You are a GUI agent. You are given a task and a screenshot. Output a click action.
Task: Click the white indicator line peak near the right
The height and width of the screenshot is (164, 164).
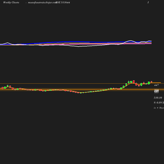click(131, 41)
